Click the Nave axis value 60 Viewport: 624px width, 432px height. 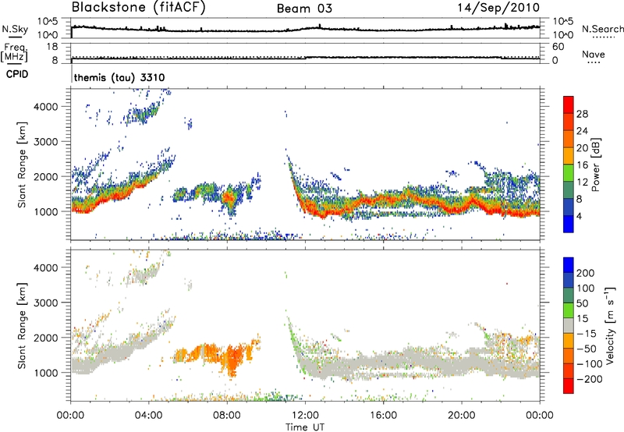(x=558, y=47)
